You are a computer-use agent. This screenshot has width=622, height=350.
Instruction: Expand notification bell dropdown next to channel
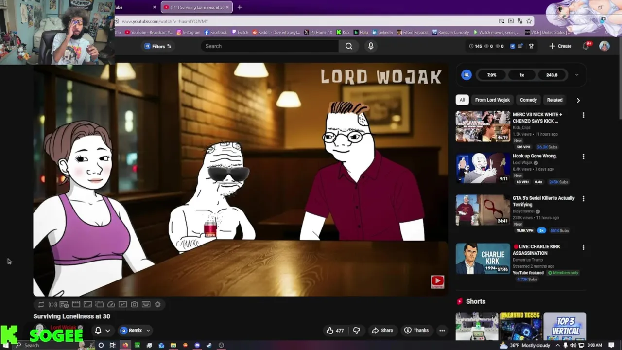(x=108, y=331)
